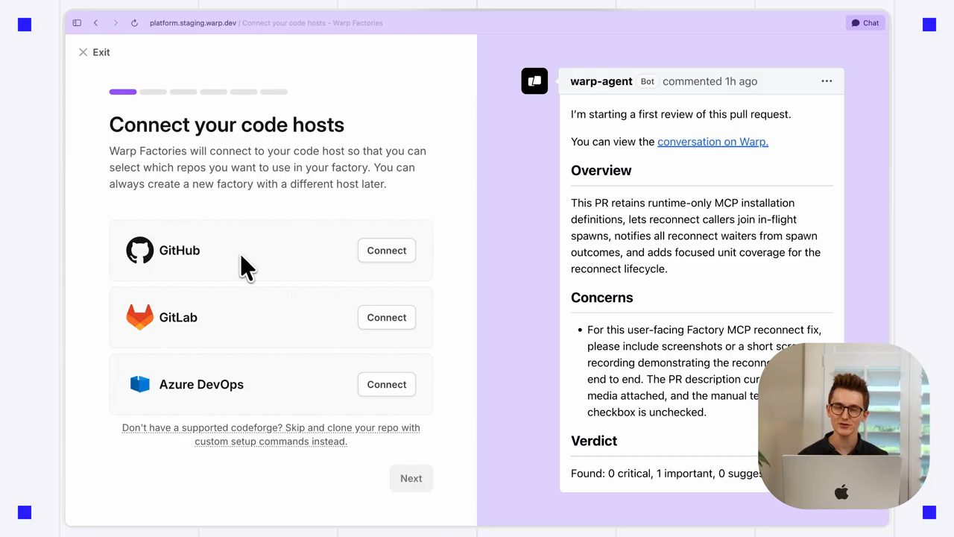Image resolution: width=954 pixels, height=537 pixels.
Task: Click the GitHub logo icon
Action: (x=139, y=251)
